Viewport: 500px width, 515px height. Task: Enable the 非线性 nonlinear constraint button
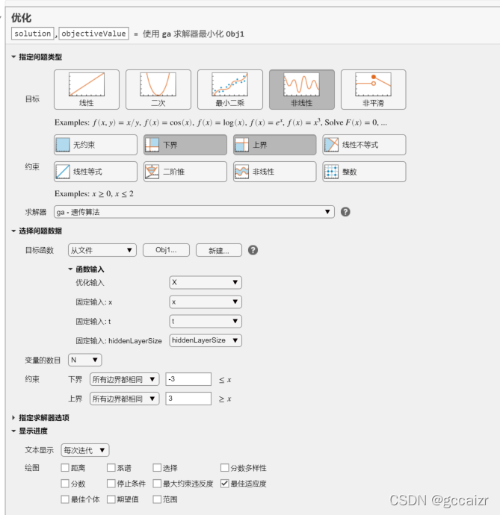(x=275, y=172)
